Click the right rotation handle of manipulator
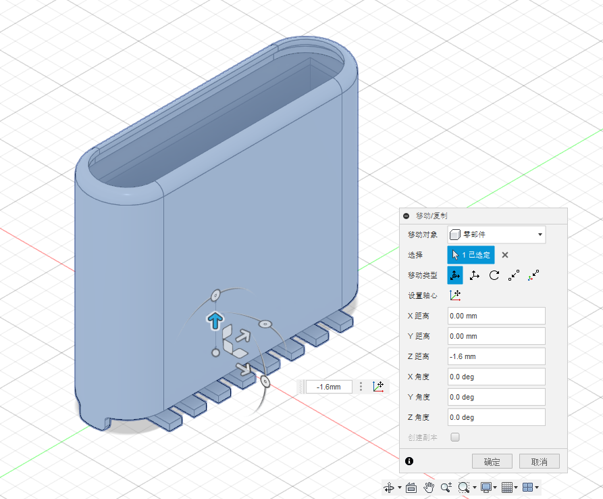Viewport: 603px width, 499px height. [x=265, y=324]
